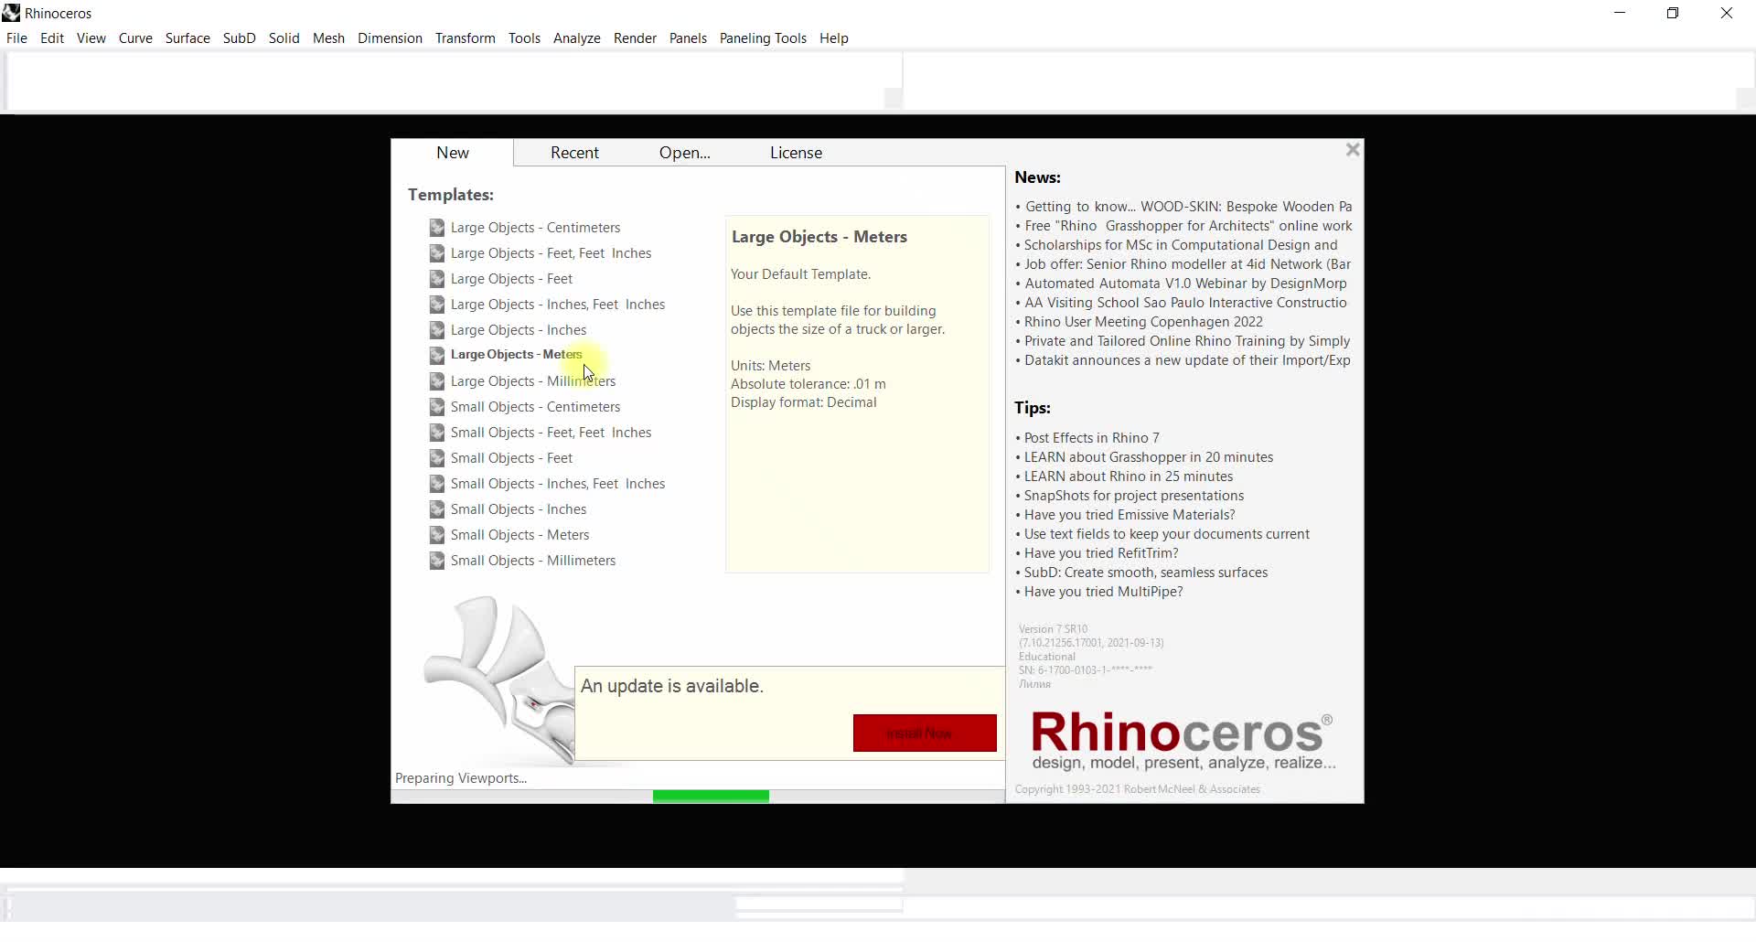Open the Surface menu
Viewport: 1756px width, 942px height.
pos(187,38)
